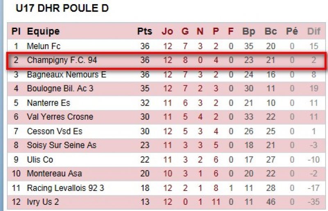This screenshot has width=328, height=211.
Task: Click the Pts column header
Action: click(144, 32)
